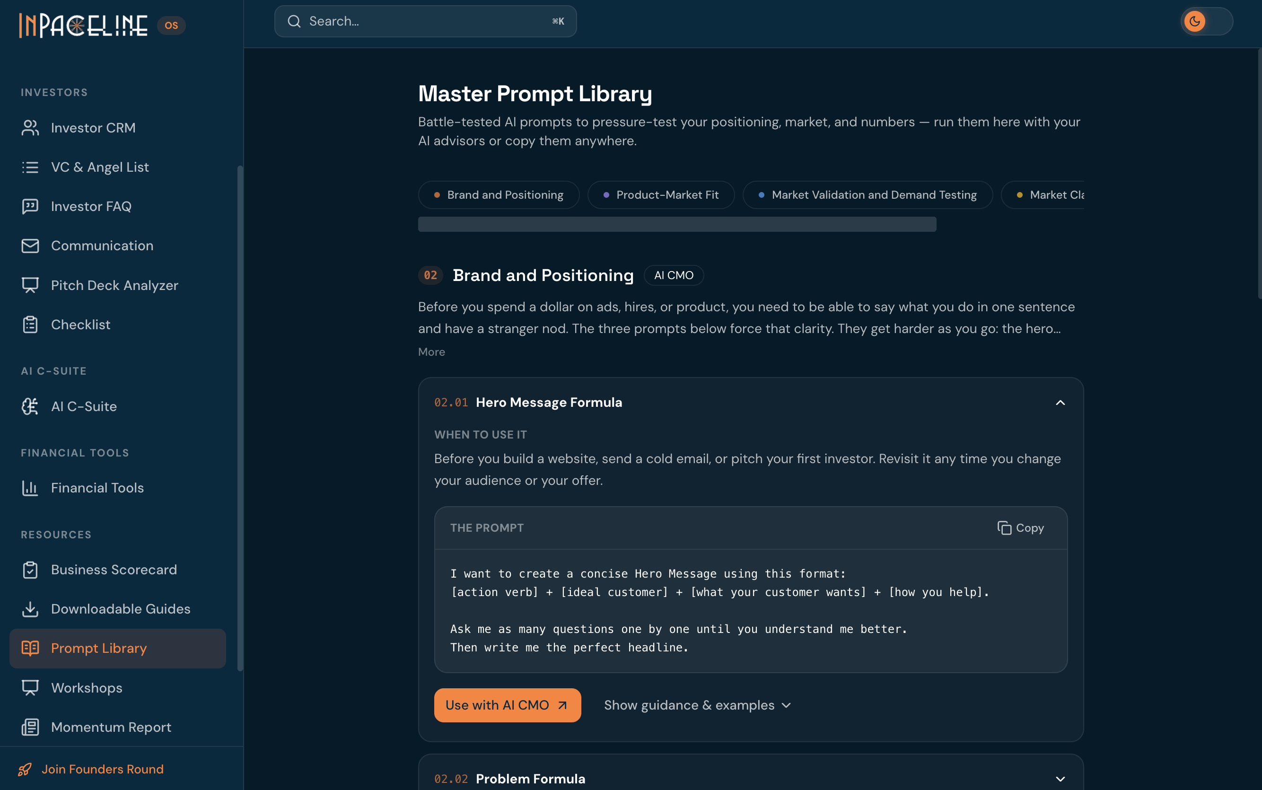Click the More link under description

point(431,351)
